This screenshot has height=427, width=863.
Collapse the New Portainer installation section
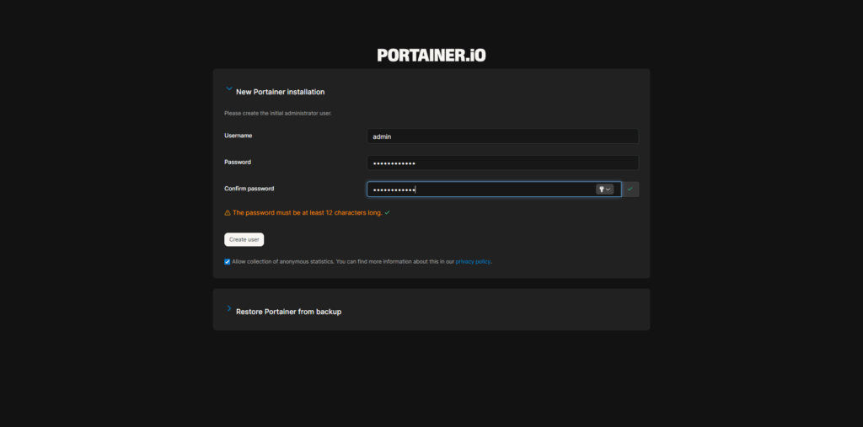[229, 88]
